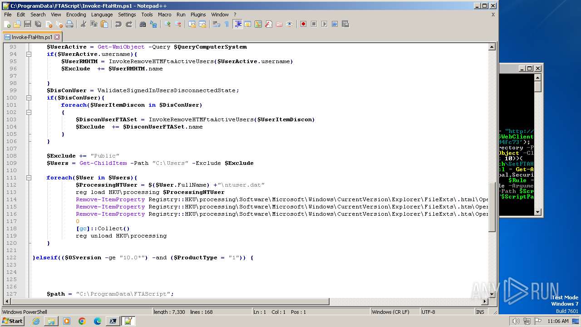
Task: Save the current recorded macro icon
Action: [x=345, y=24]
